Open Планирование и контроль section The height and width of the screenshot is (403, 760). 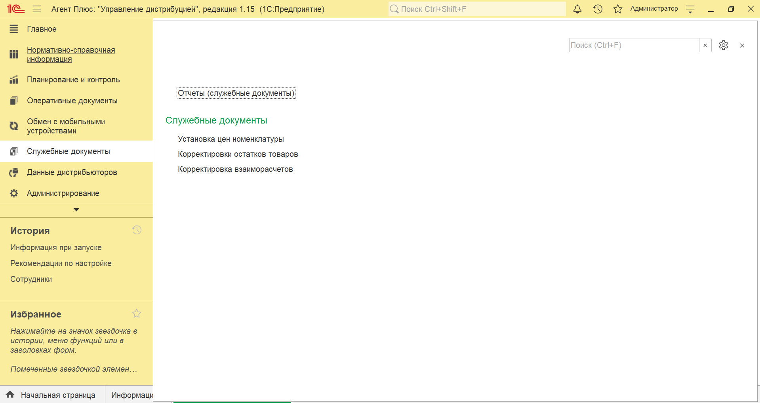pos(73,80)
